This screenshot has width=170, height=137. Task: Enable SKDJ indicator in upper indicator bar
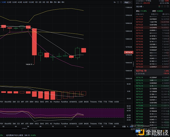point(37,102)
